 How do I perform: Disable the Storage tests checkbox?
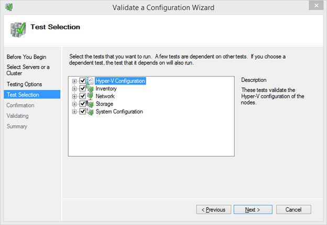point(82,104)
